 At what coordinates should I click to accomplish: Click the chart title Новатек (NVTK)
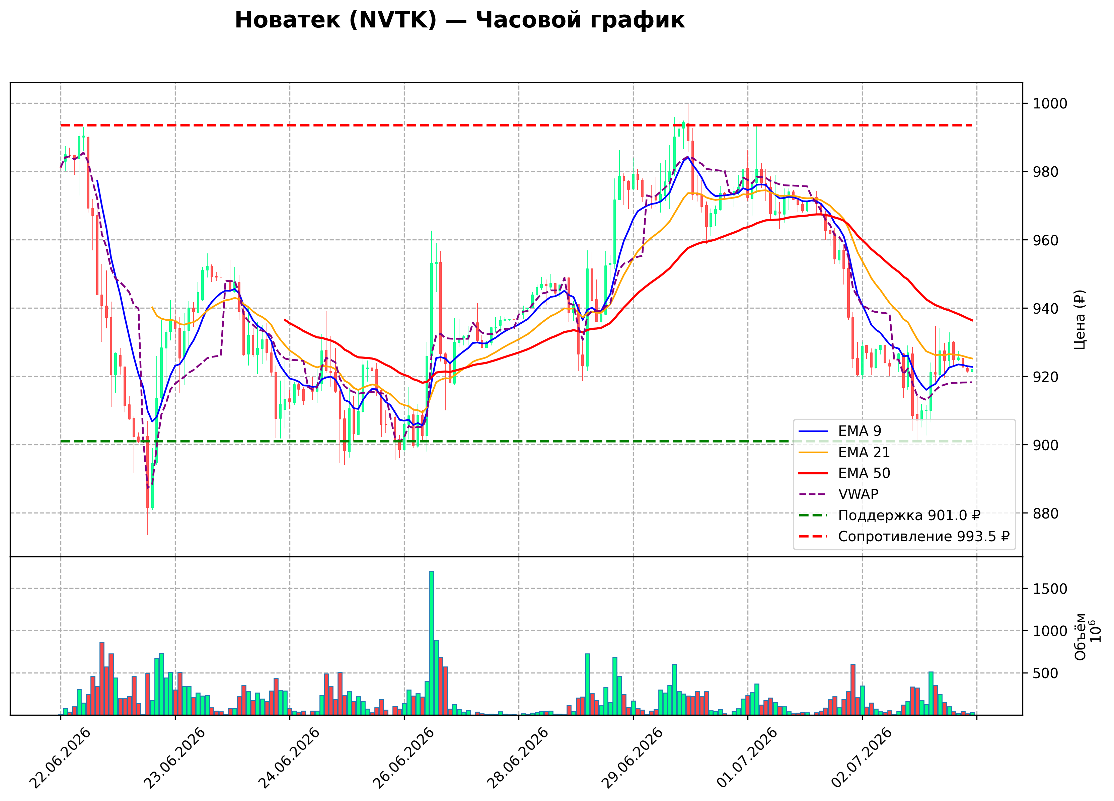coord(336,21)
